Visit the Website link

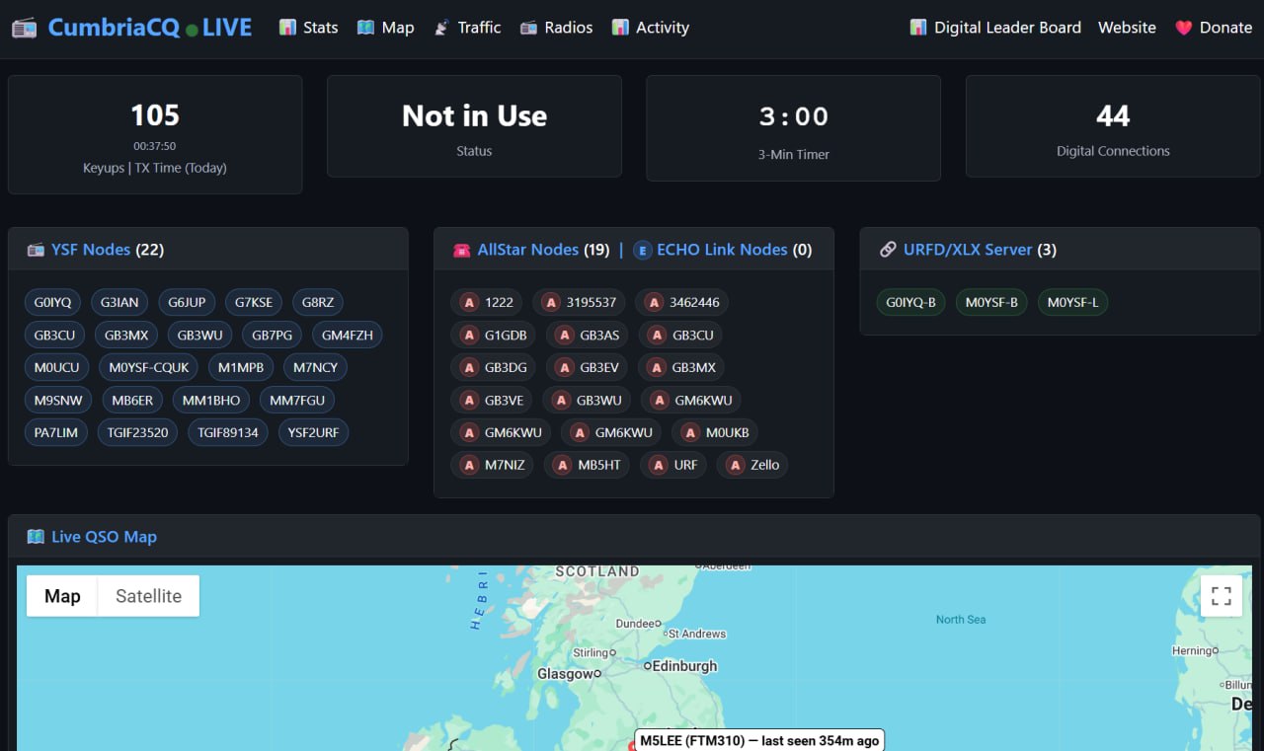click(x=1127, y=28)
